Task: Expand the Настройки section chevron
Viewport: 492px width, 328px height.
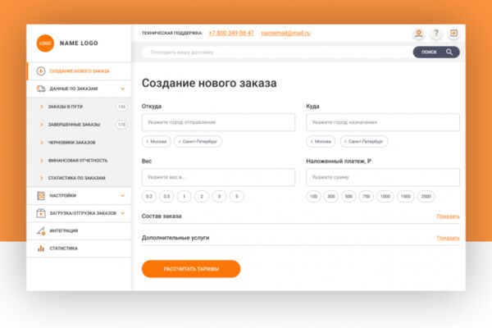Action: click(123, 195)
